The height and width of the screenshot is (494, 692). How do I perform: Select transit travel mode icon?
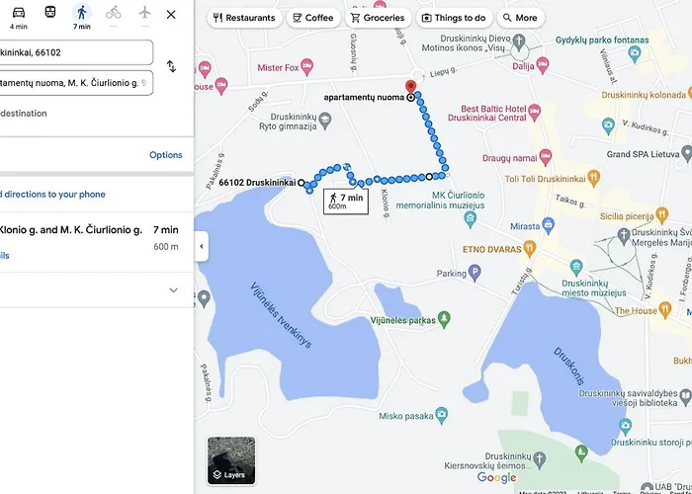(50, 12)
